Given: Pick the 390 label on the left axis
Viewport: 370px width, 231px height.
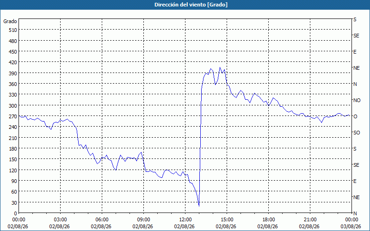Looking at the screenshot, I should point(13,73).
